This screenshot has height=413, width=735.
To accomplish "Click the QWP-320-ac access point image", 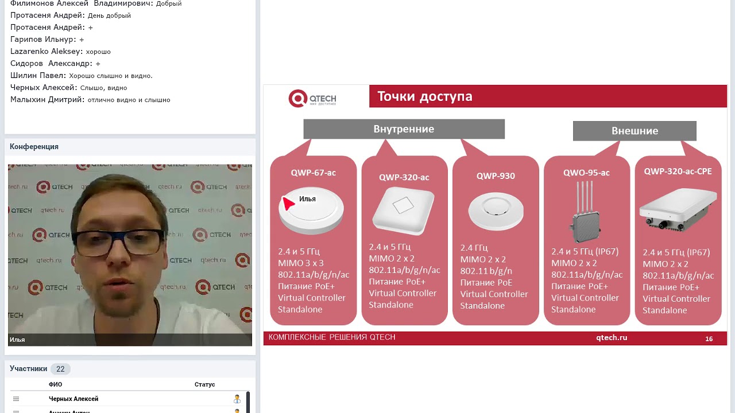I will pyautogui.click(x=404, y=210).
